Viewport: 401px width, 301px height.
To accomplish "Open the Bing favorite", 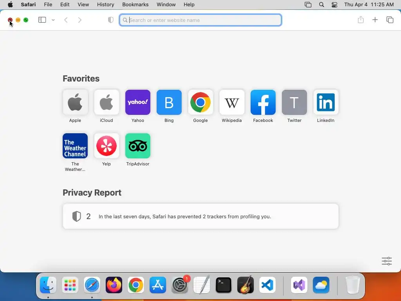I will pyautogui.click(x=169, y=102).
